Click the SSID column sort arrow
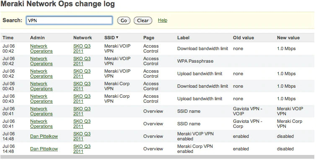 pos(117,37)
